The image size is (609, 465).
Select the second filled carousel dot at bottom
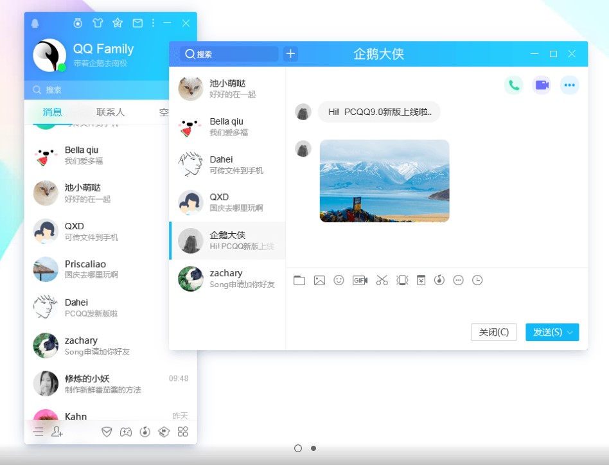coord(313,448)
